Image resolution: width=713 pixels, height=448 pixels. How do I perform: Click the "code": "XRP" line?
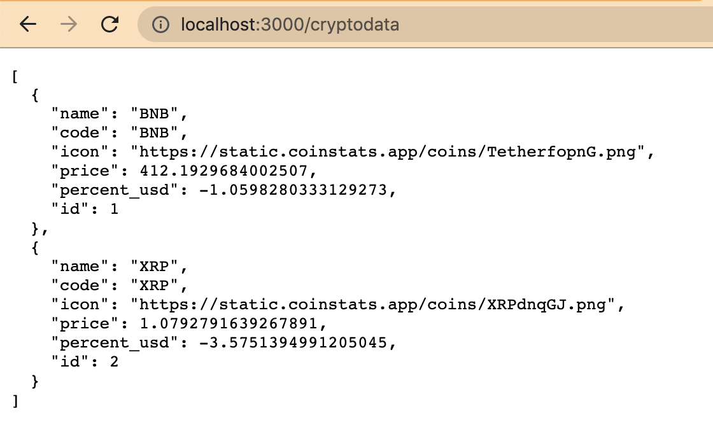click(x=119, y=285)
